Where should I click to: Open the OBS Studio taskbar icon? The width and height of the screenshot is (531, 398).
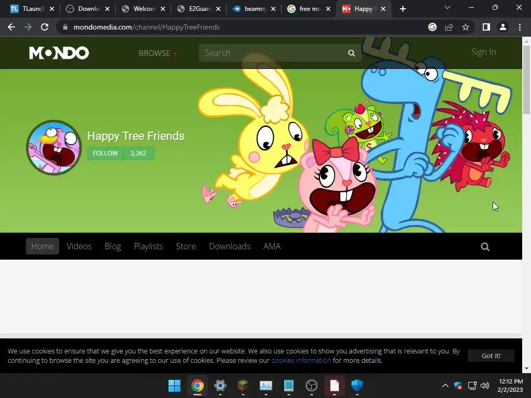point(311,386)
